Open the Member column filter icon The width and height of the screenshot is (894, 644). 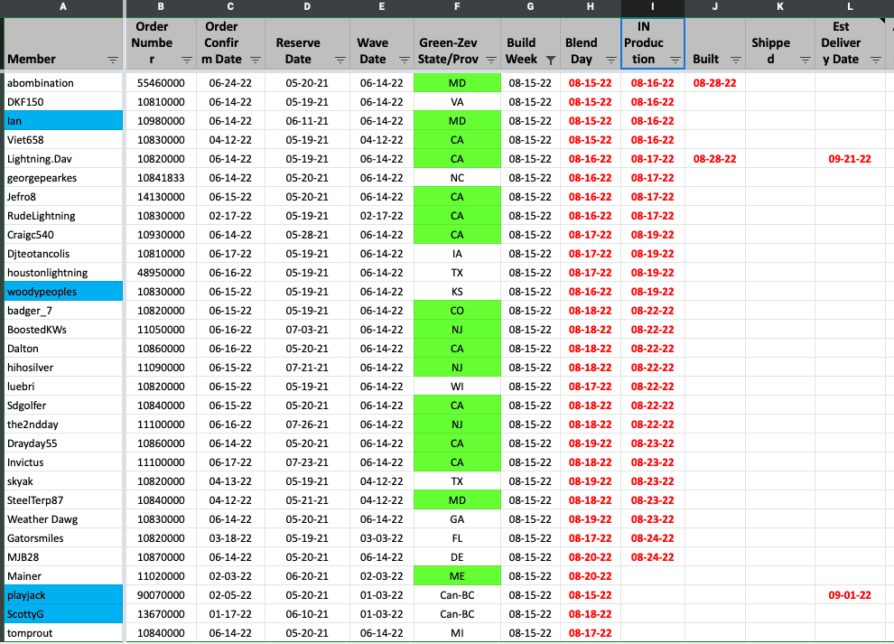point(112,60)
